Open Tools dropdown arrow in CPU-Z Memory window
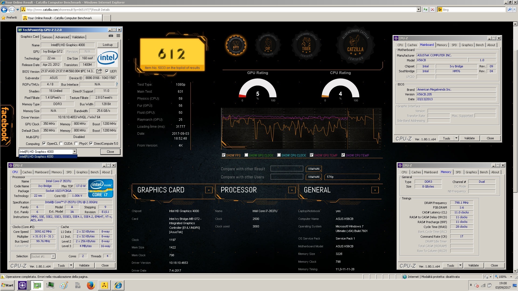518x291 pixels. pos(460,265)
